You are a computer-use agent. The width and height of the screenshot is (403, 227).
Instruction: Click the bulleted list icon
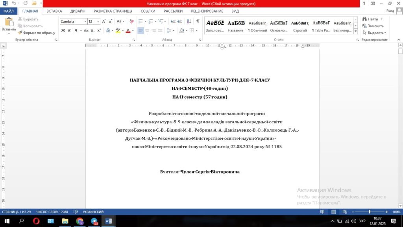coord(141,21)
